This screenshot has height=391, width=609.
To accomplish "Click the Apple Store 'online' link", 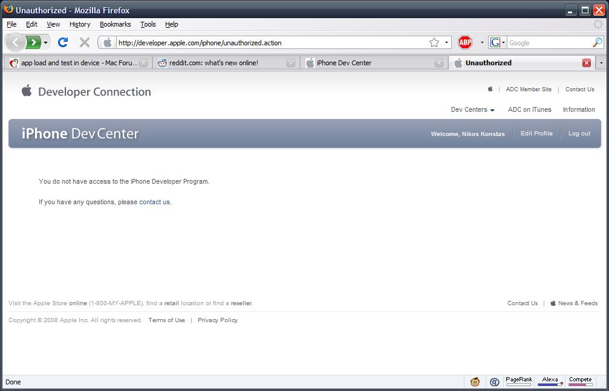I will coord(77,303).
